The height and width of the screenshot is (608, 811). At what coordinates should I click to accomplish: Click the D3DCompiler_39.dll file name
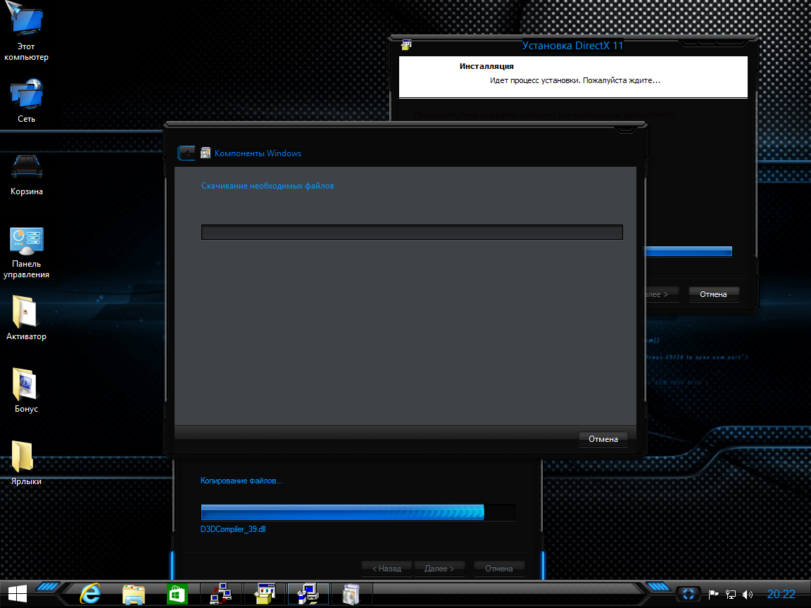(x=233, y=529)
